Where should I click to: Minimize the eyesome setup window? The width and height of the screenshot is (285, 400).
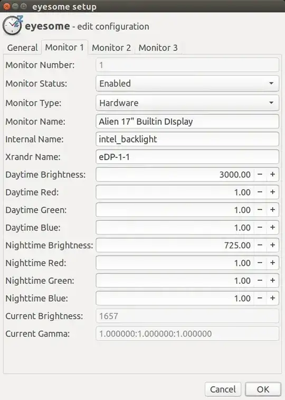[x=15, y=6]
